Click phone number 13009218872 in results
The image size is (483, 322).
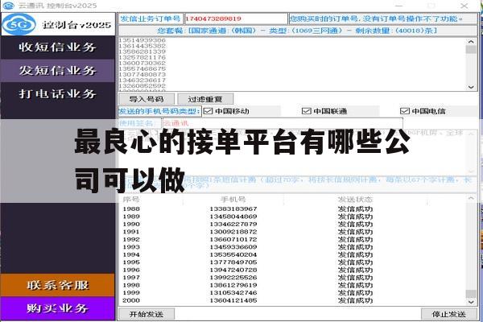pos(233,232)
